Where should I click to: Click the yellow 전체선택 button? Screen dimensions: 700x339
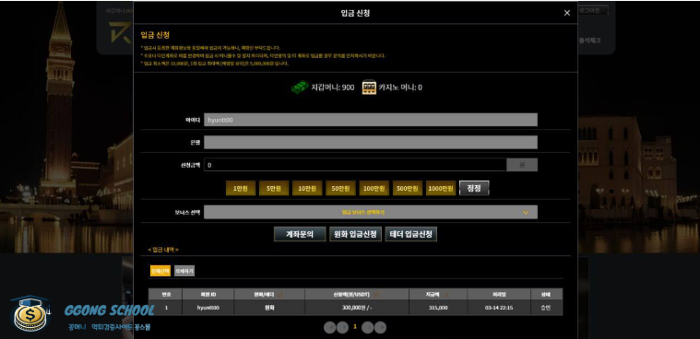click(160, 271)
